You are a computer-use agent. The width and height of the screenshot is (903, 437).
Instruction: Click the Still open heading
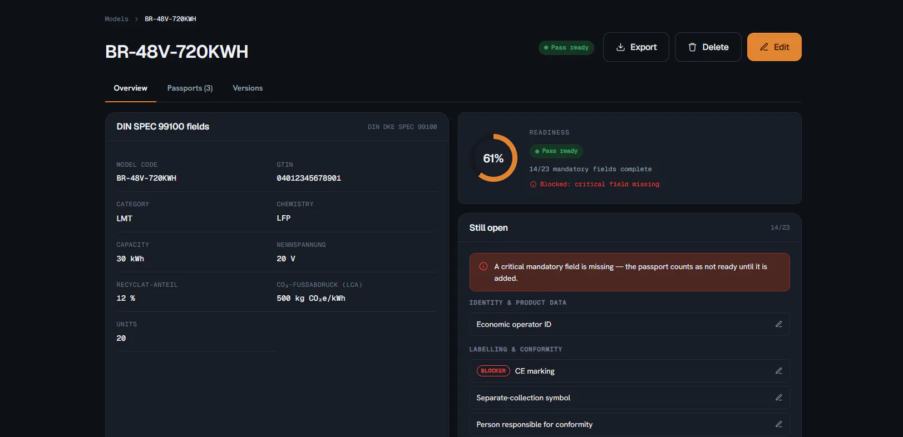click(488, 228)
